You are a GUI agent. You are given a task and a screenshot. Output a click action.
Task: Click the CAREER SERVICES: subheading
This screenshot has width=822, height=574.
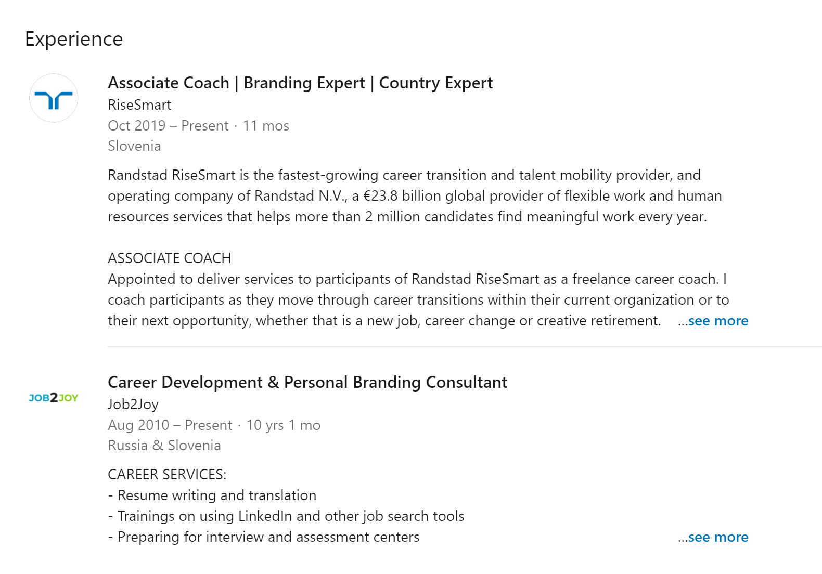click(167, 475)
